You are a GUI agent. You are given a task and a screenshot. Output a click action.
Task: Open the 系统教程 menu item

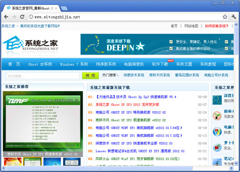(208, 64)
